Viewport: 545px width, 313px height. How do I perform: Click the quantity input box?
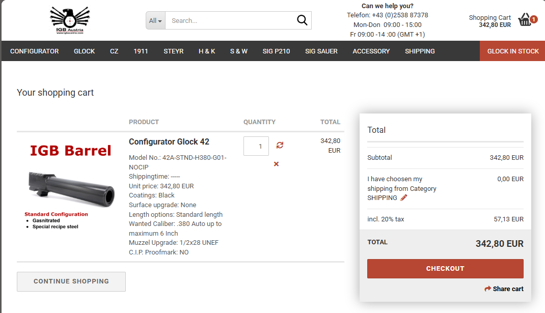pyautogui.click(x=256, y=146)
